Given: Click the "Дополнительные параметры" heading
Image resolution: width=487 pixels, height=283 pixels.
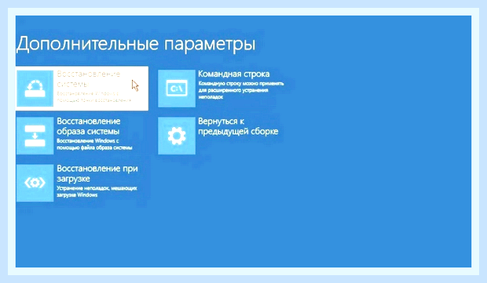Looking at the screenshot, I should (x=136, y=44).
